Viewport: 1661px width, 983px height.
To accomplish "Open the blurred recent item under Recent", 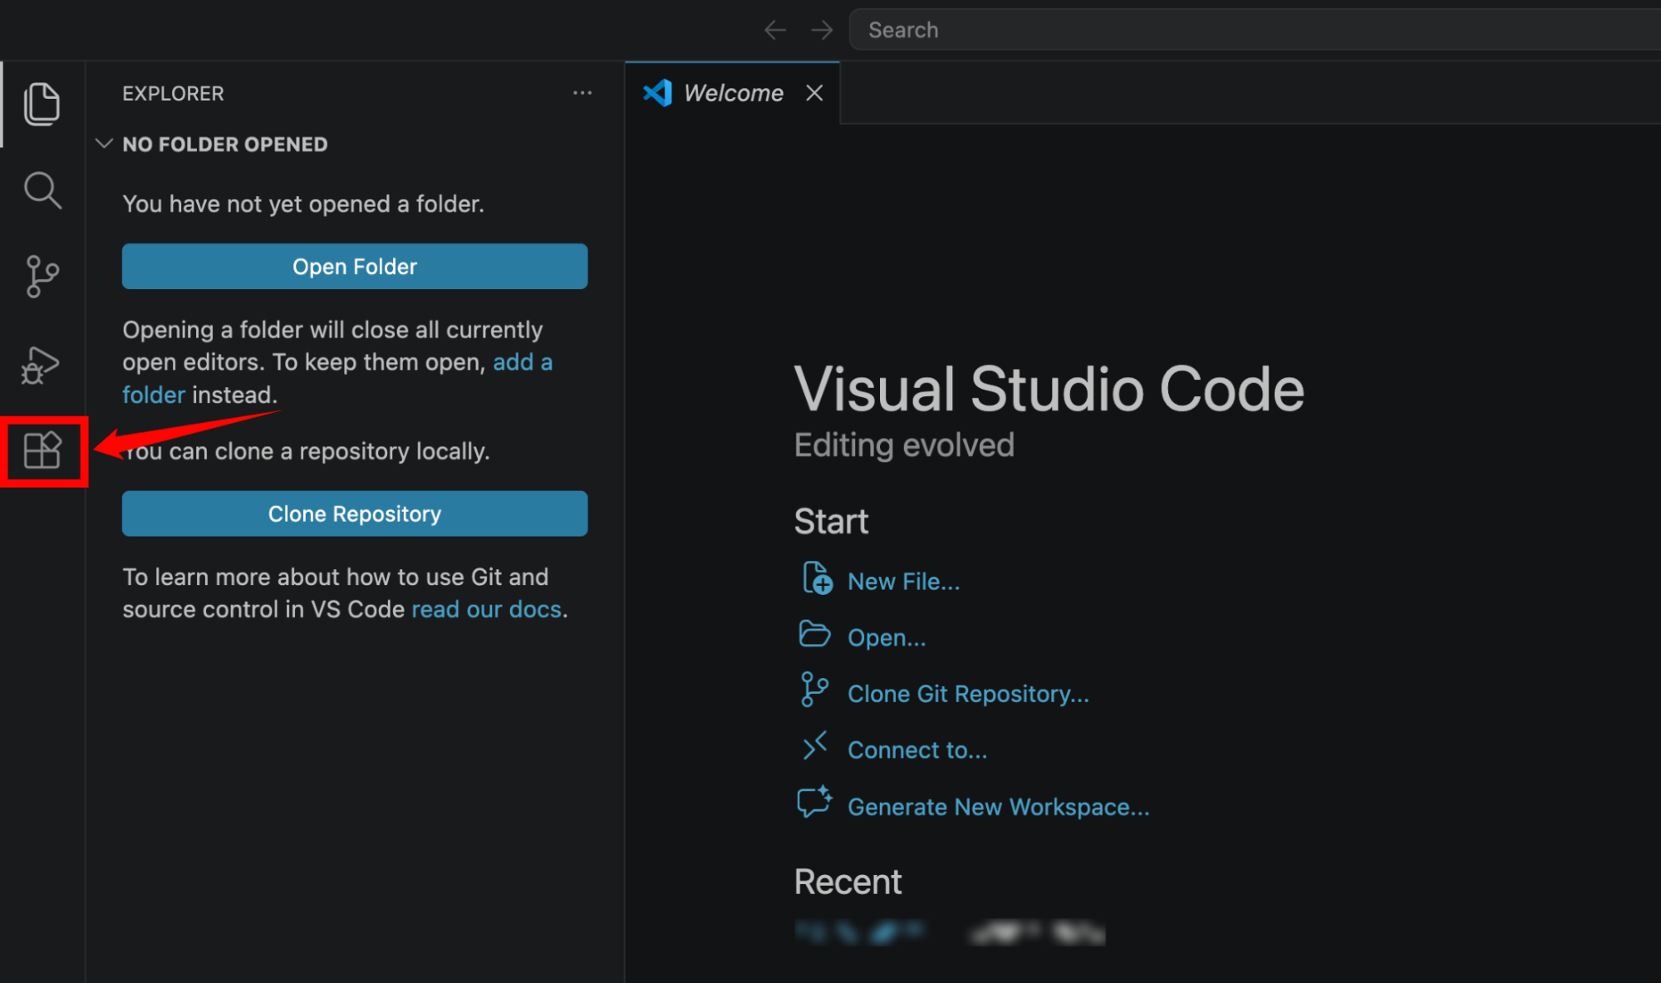I will click(950, 932).
